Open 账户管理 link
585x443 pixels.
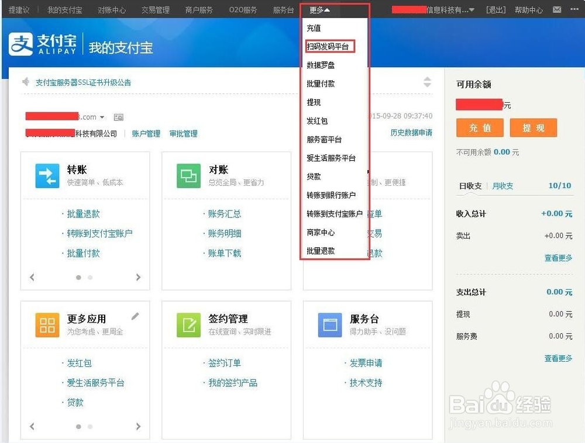tap(146, 134)
